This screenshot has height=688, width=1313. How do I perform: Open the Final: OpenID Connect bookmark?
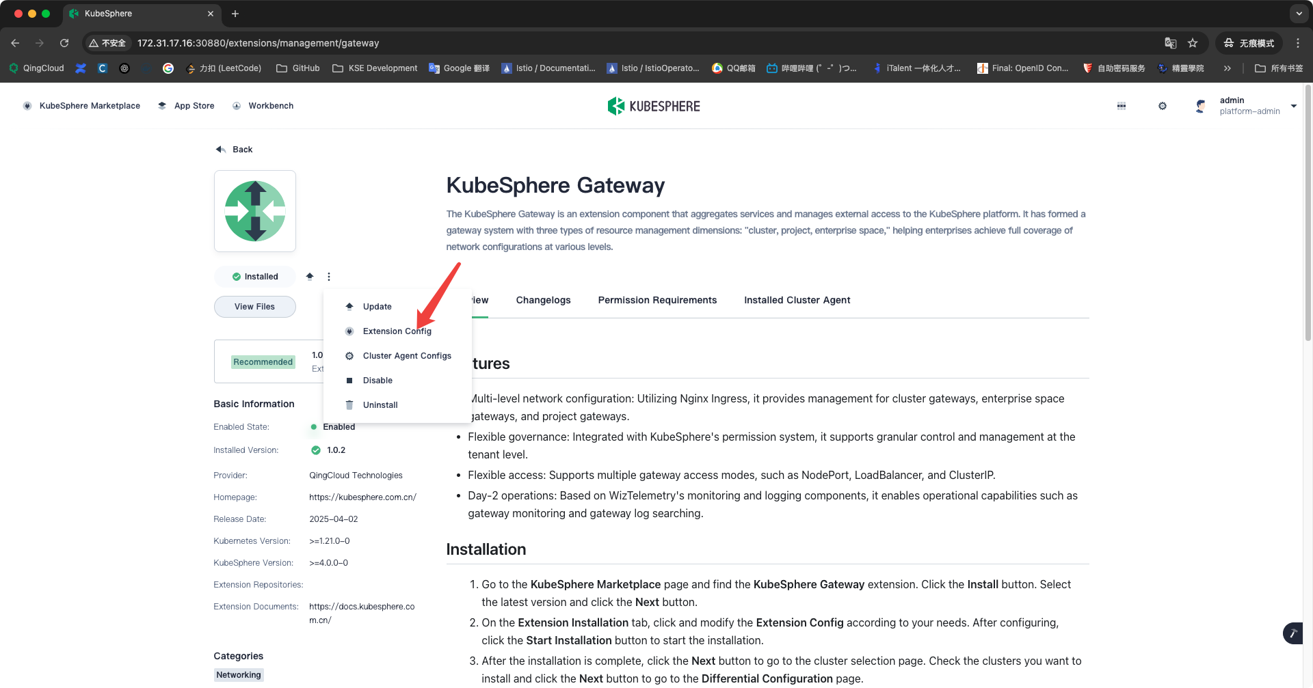pos(1022,68)
